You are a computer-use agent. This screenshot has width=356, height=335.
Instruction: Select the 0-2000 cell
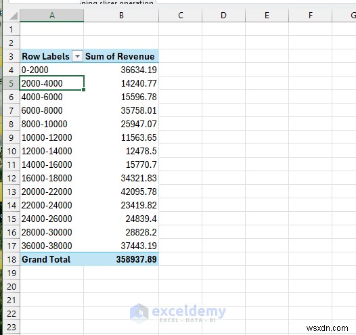click(52, 70)
